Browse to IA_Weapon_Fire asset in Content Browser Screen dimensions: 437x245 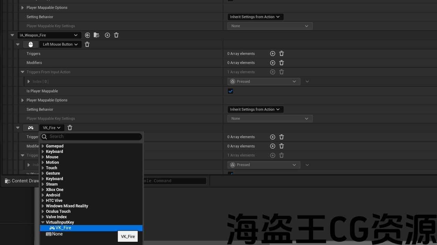tap(97, 35)
